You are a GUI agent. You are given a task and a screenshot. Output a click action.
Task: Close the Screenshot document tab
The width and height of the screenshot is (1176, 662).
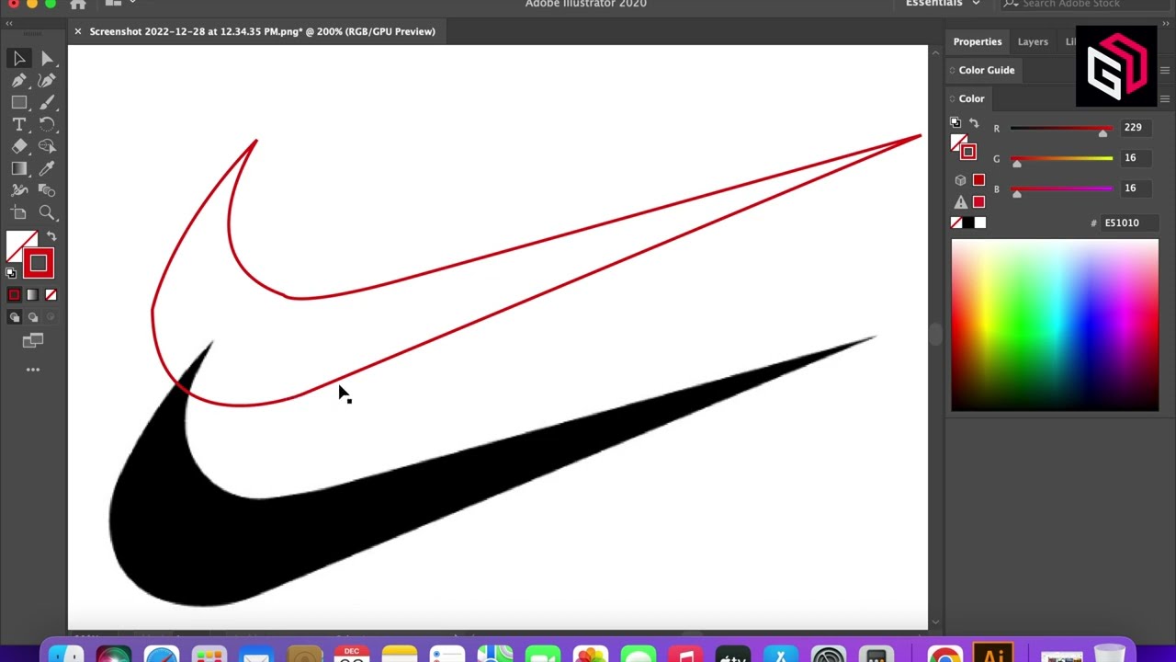78,31
